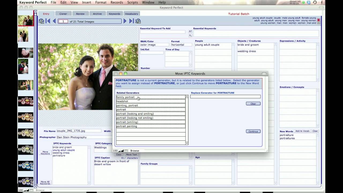This screenshot has width=343, height=193.
Task: Open the Format menu
Action: pos(101,2)
